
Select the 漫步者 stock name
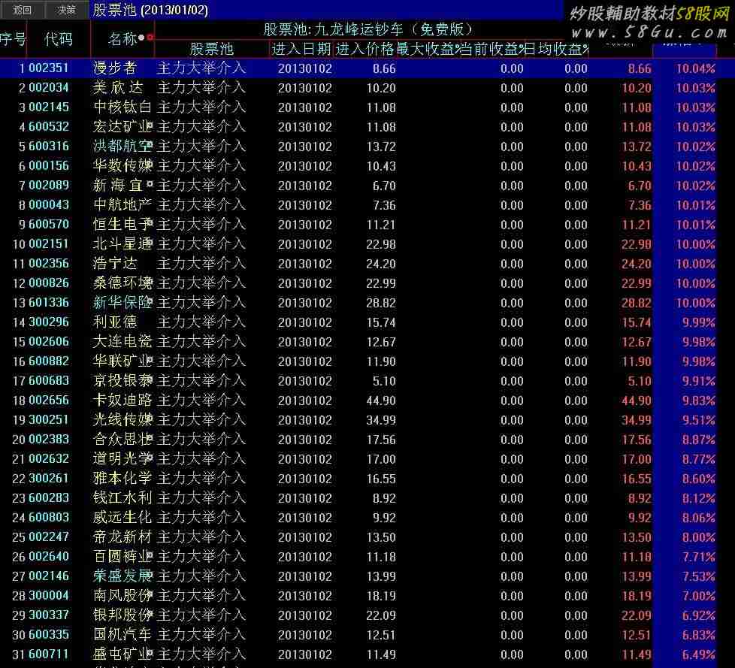115,68
